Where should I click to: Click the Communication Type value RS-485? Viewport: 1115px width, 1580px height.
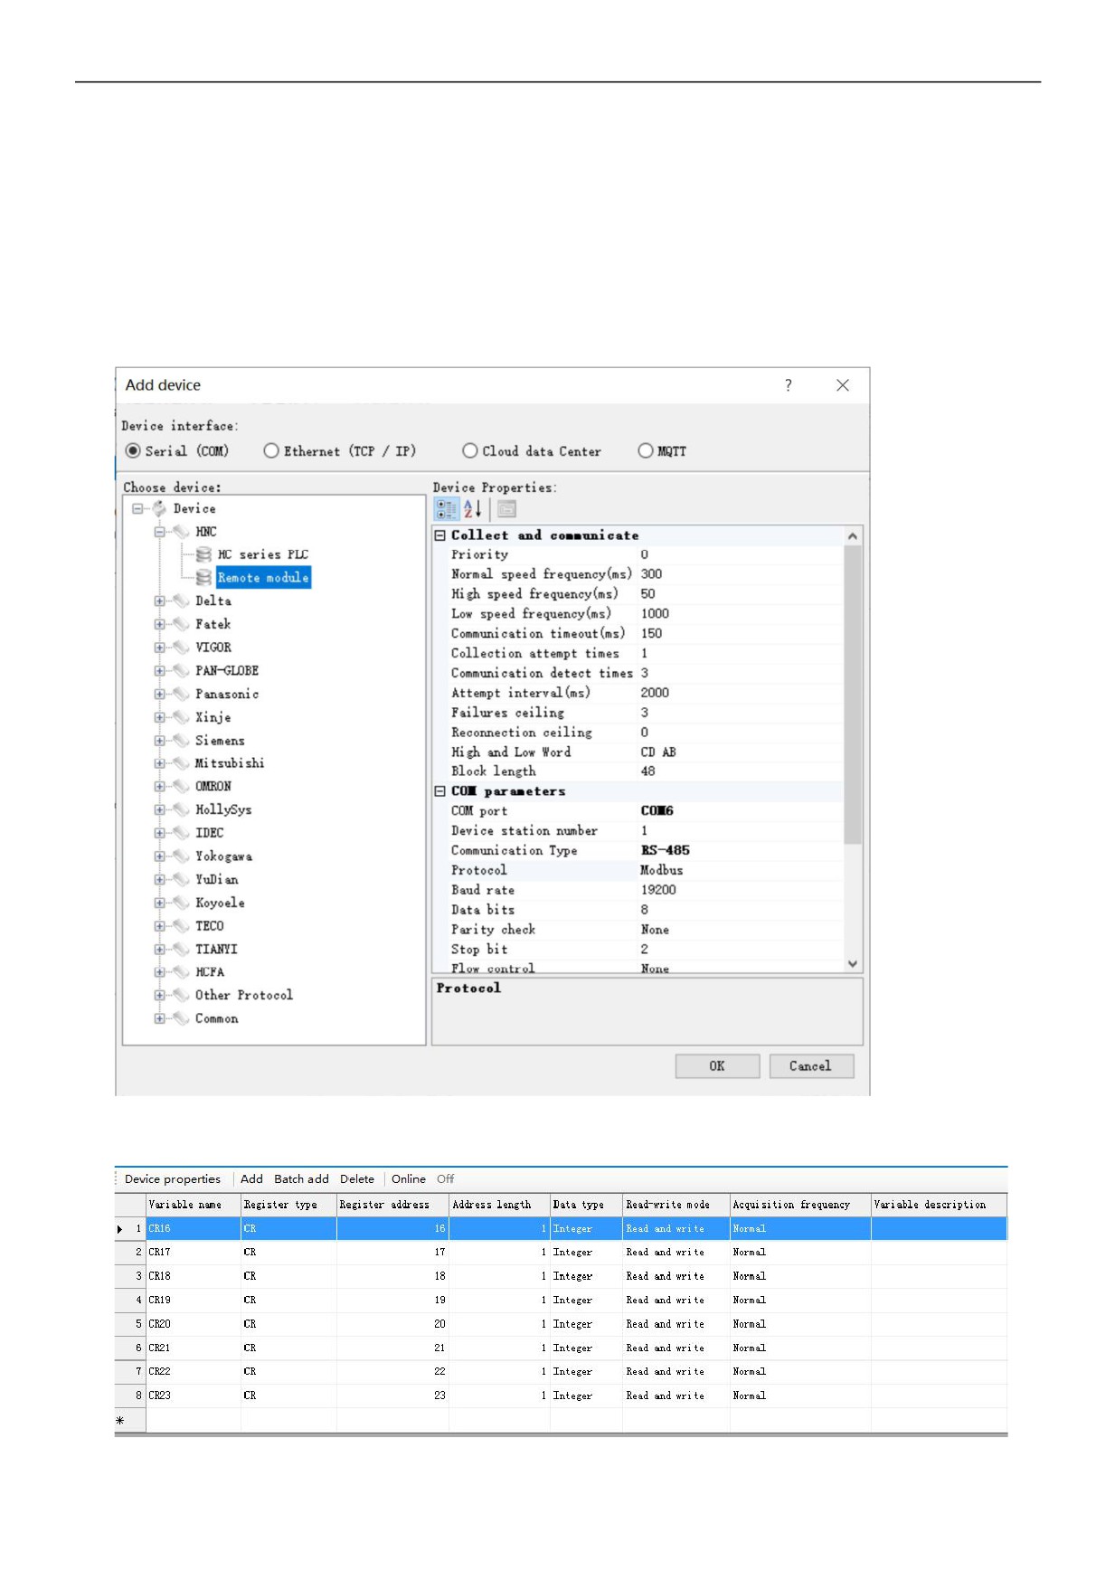(x=666, y=851)
